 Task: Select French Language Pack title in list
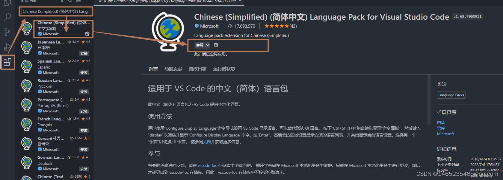pos(51,119)
